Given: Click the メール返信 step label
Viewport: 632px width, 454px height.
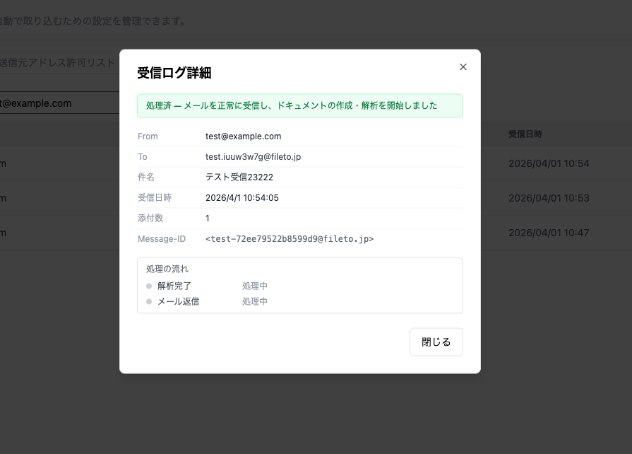Looking at the screenshot, I should (x=178, y=301).
